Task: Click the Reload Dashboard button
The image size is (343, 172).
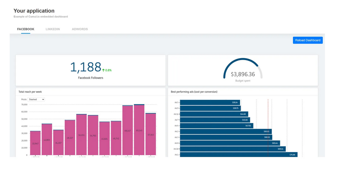Action: [307, 40]
